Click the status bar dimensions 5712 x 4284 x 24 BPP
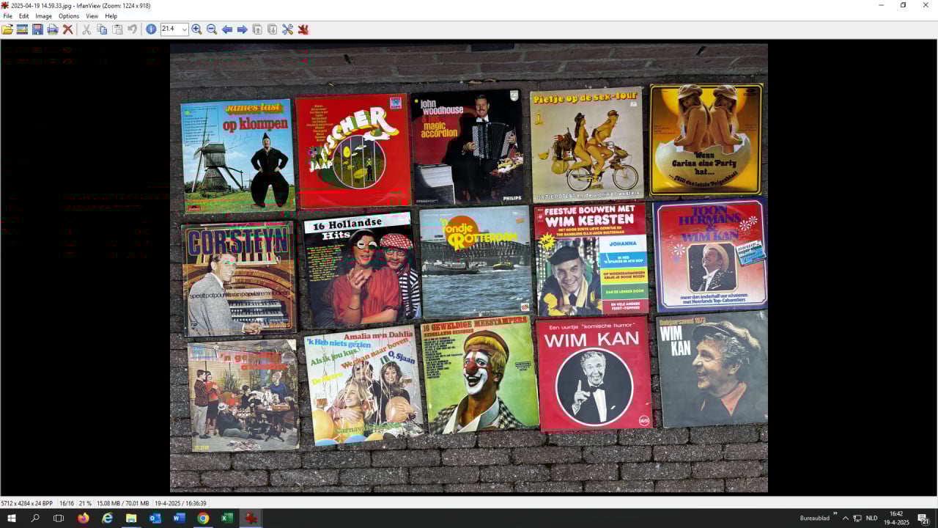This screenshot has width=938, height=528. coord(27,503)
